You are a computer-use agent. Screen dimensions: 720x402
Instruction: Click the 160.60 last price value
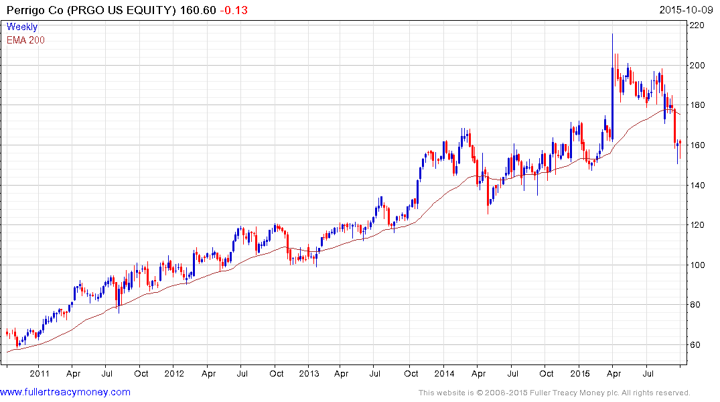pyautogui.click(x=198, y=10)
